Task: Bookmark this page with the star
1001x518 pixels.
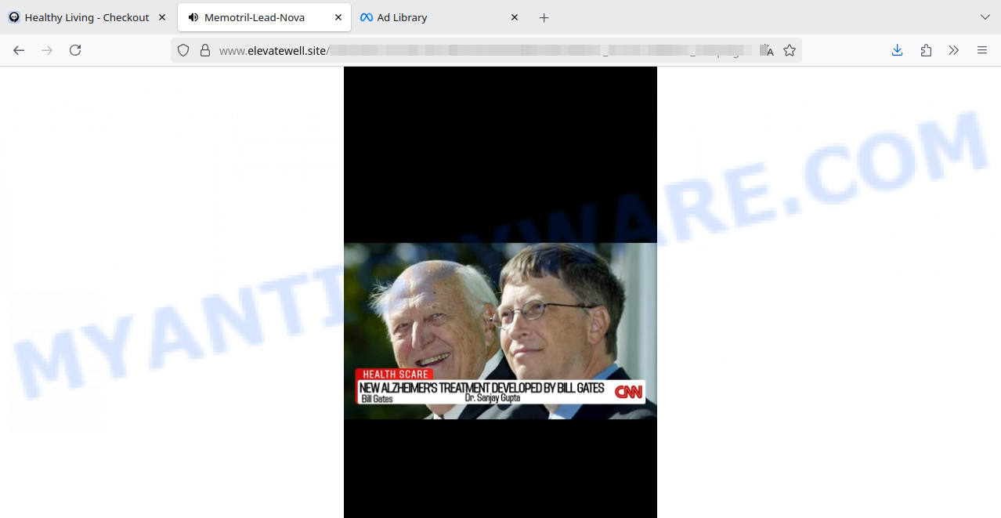Action: (790, 50)
